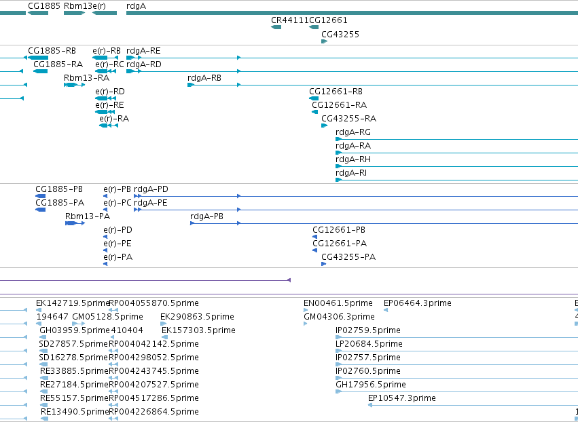Open the rdgA-RD transcript label
The width and height of the screenshot is (578, 422).
(144, 64)
